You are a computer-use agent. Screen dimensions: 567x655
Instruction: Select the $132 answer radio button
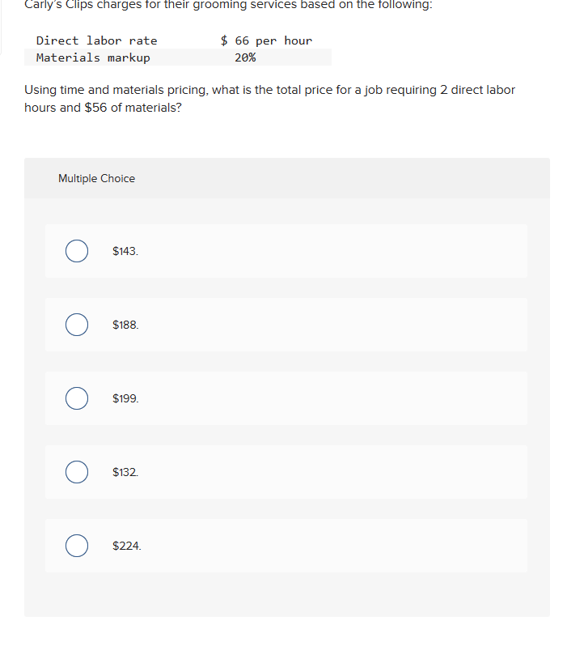point(77,472)
